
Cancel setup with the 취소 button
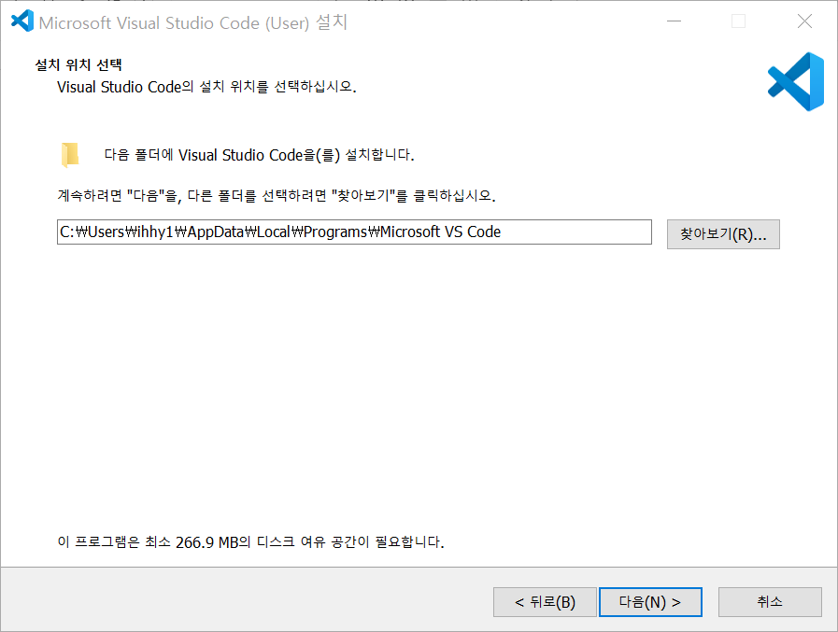coord(770,602)
